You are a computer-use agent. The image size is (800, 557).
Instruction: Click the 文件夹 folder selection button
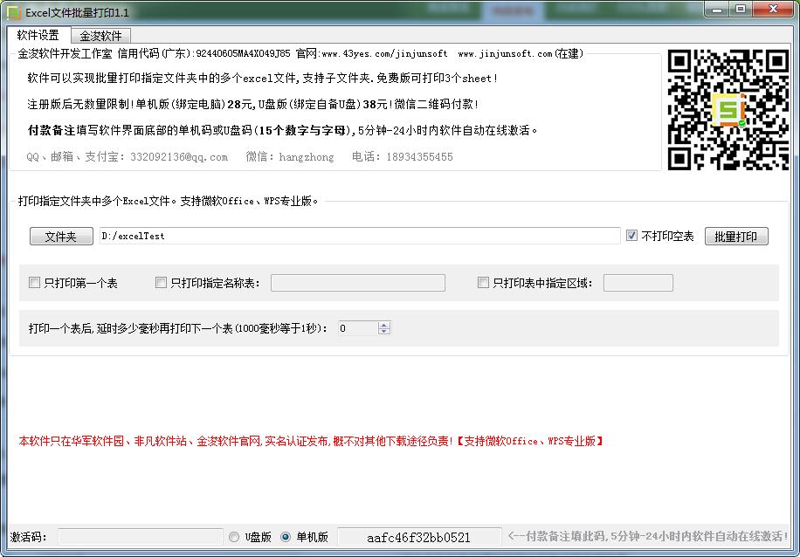(60, 236)
